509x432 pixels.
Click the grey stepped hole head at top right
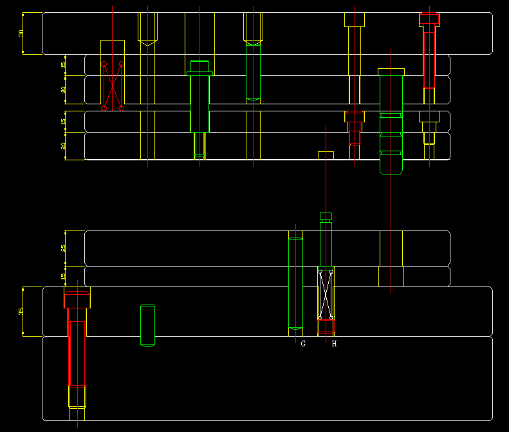click(355, 19)
